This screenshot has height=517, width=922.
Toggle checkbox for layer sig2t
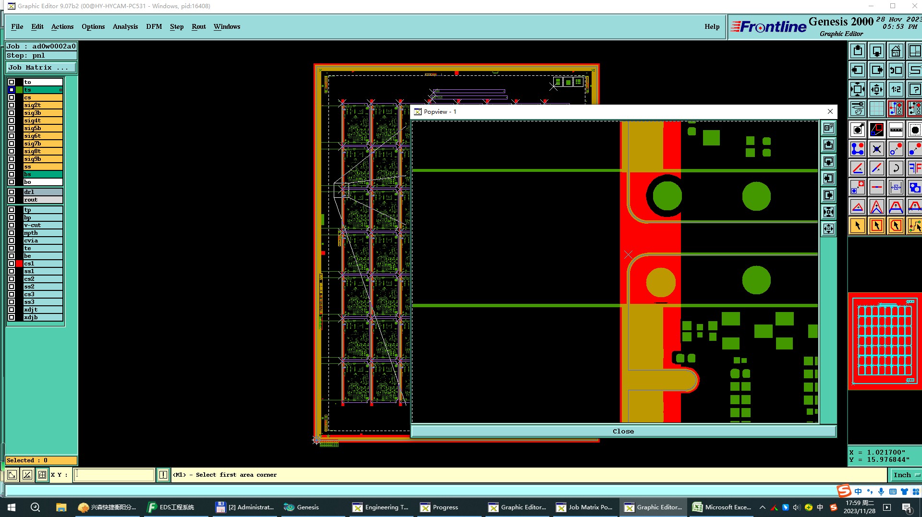12,105
